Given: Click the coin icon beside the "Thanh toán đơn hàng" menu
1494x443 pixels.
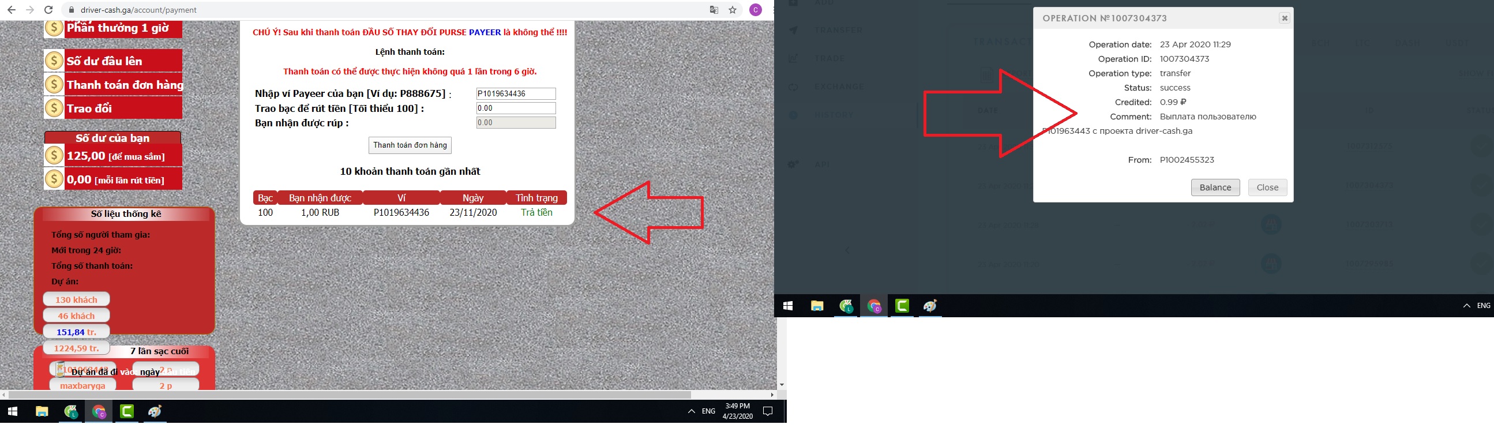Looking at the screenshot, I should click(x=54, y=84).
